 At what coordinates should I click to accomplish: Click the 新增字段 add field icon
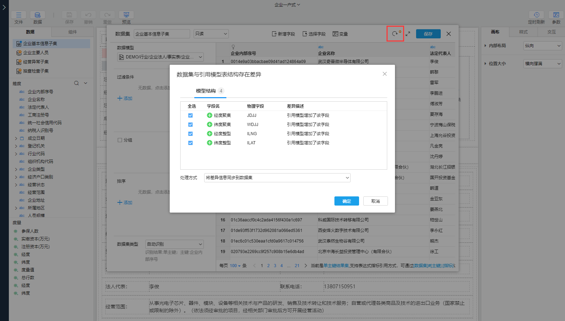[274, 34]
